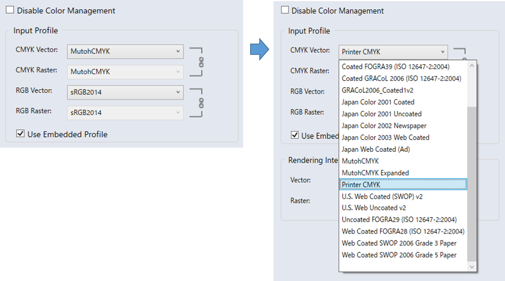Click the CMYK Vector dropdown arrow in right panel
Viewport: 505px width, 281px height.
[443, 52]
